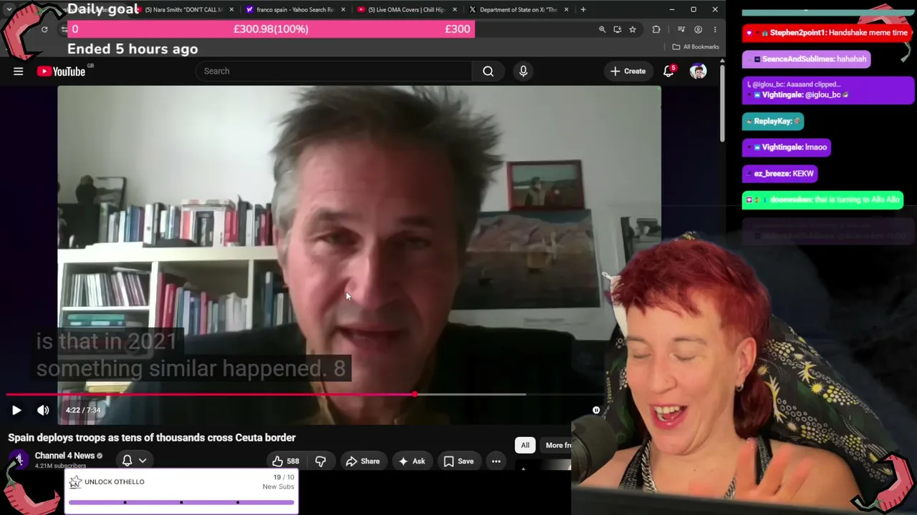Screen dimensions: 917x515
Task: Open more actions three-dot menu
Action: point(496,461)
